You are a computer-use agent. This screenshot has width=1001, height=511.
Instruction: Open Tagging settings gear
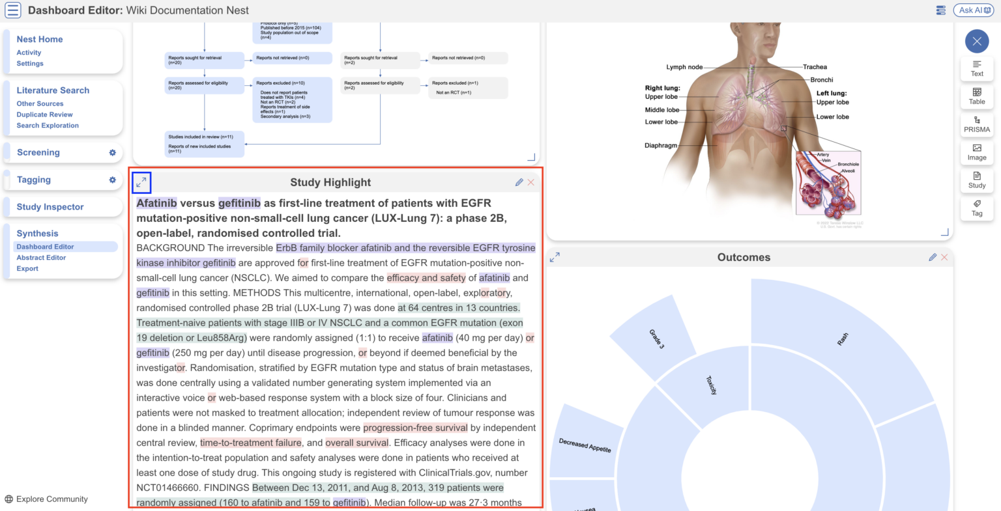pos(112,180)
